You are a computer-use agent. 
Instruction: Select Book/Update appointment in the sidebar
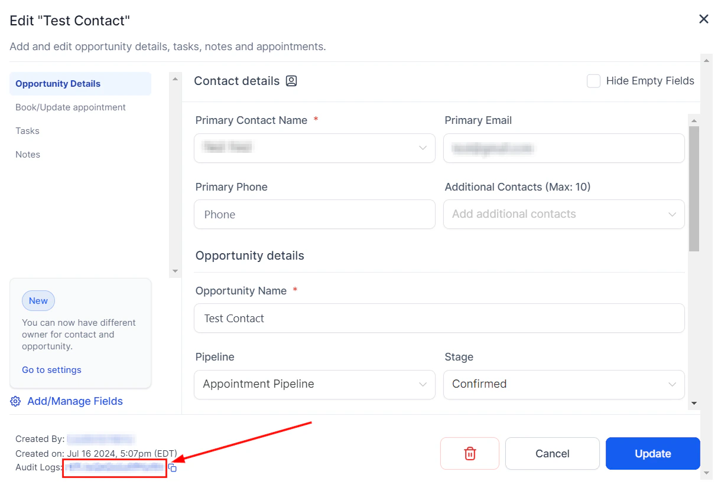(x=70, y=107)
